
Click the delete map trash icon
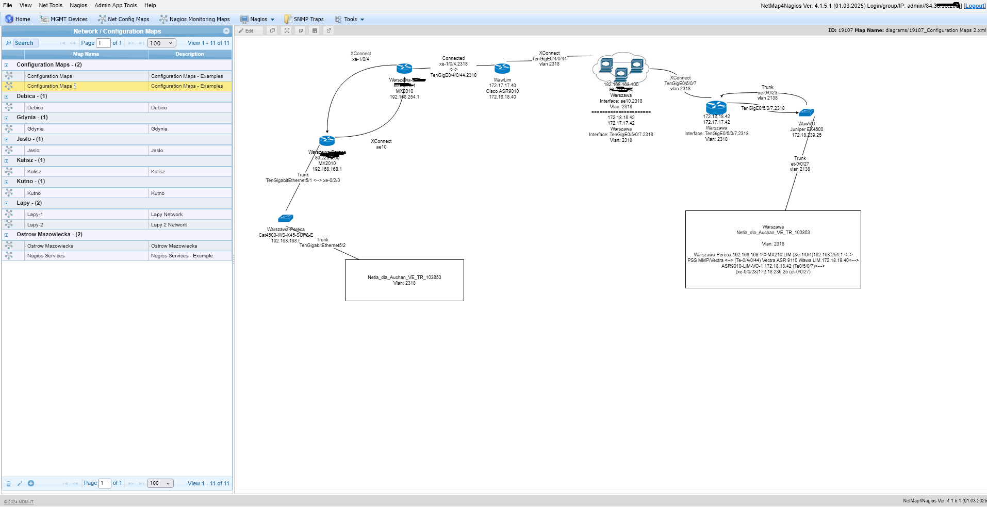tap(8, 484)
